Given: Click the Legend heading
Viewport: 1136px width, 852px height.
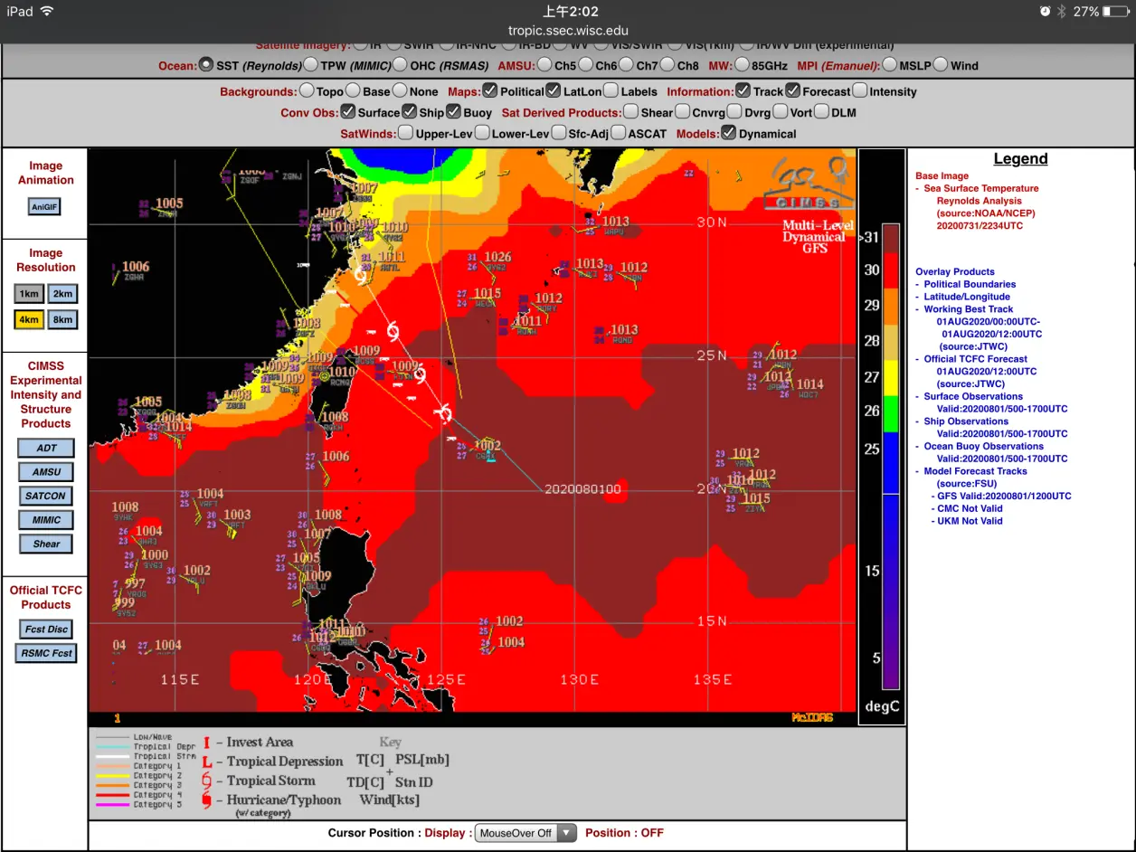Looking at the screenshot, I should 1020,159.
